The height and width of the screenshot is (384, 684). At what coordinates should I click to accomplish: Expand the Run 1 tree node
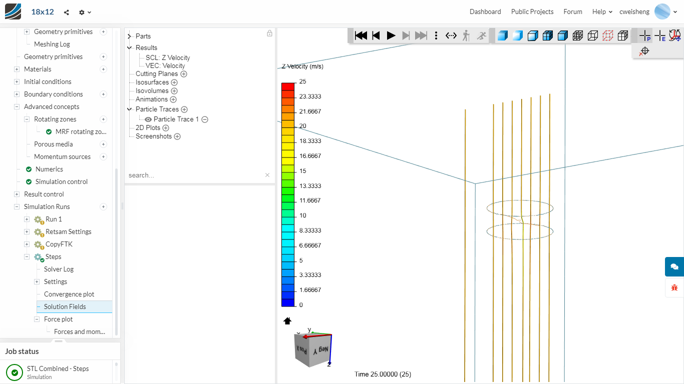27,219
